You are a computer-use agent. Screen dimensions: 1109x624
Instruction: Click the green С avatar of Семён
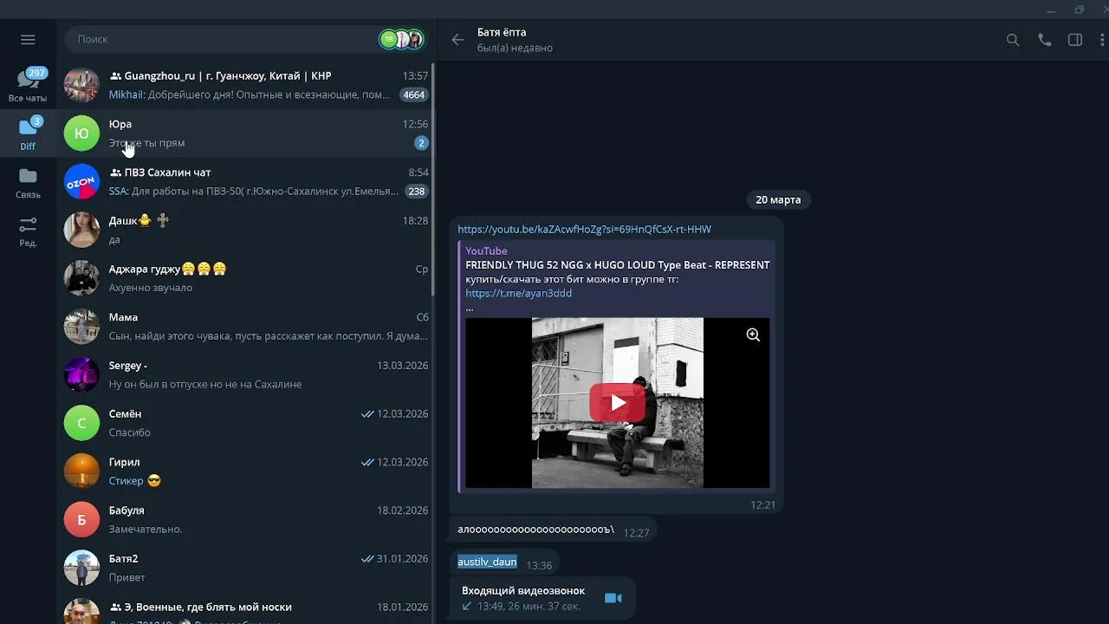(81, 423)
